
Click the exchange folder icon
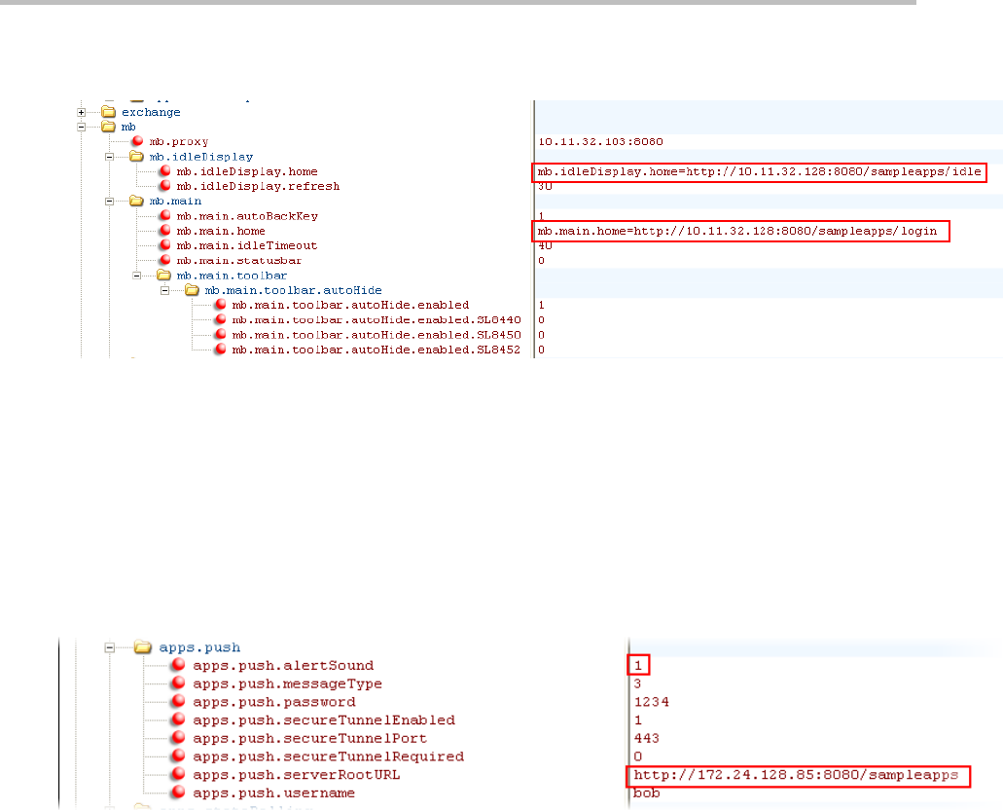(x=109, y=112)
